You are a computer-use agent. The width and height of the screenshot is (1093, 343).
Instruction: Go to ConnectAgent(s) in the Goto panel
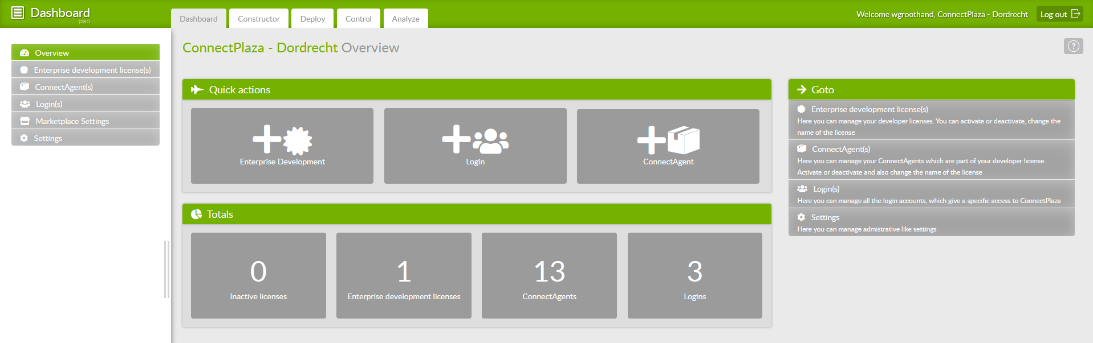point(840,149)
